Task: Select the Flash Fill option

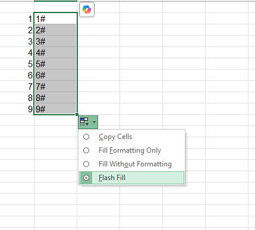Action: [x=131, y=178]
